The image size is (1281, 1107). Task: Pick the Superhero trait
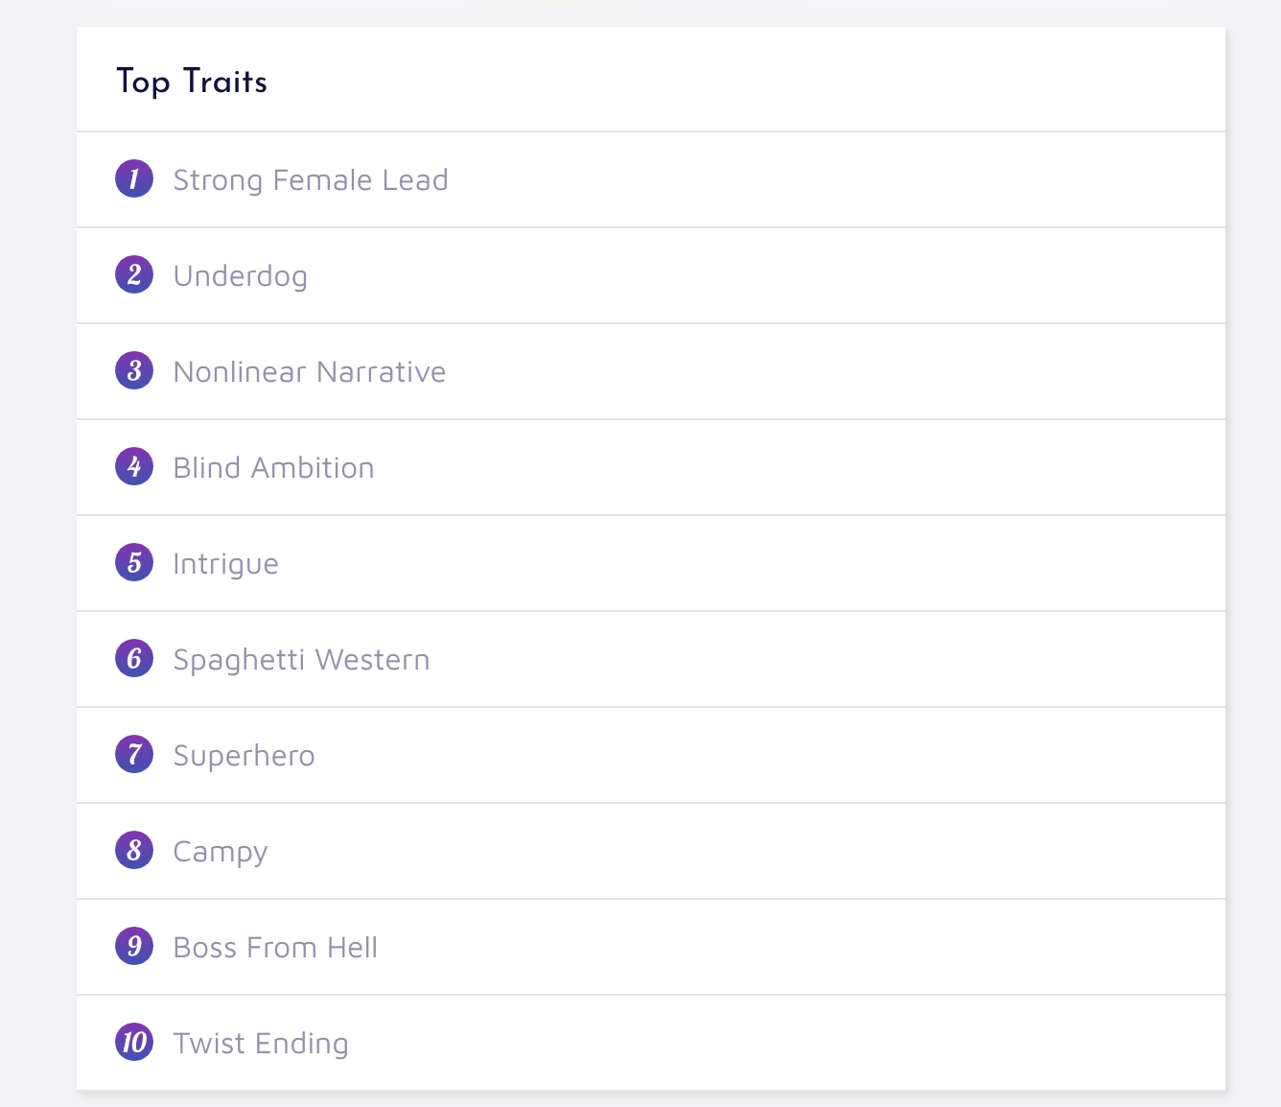tap(244, 756)
